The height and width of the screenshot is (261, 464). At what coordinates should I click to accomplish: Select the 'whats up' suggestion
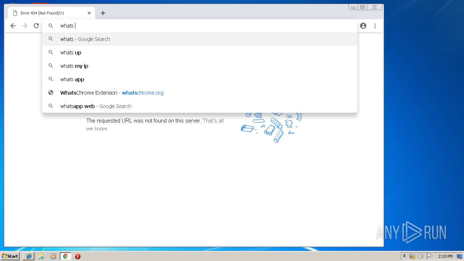200,53
